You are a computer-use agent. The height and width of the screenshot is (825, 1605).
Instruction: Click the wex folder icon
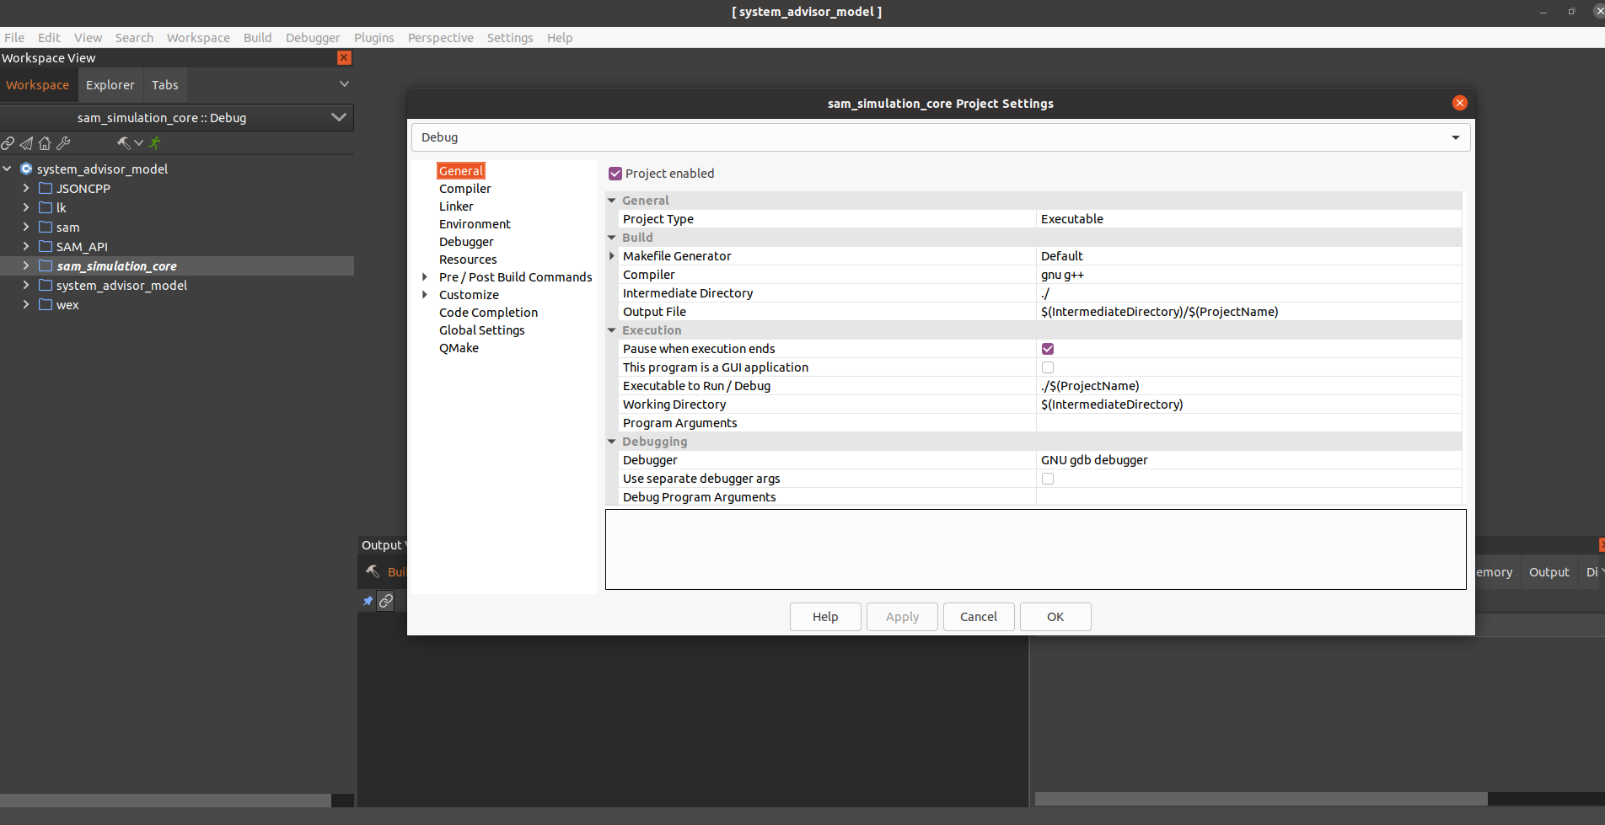46,304
